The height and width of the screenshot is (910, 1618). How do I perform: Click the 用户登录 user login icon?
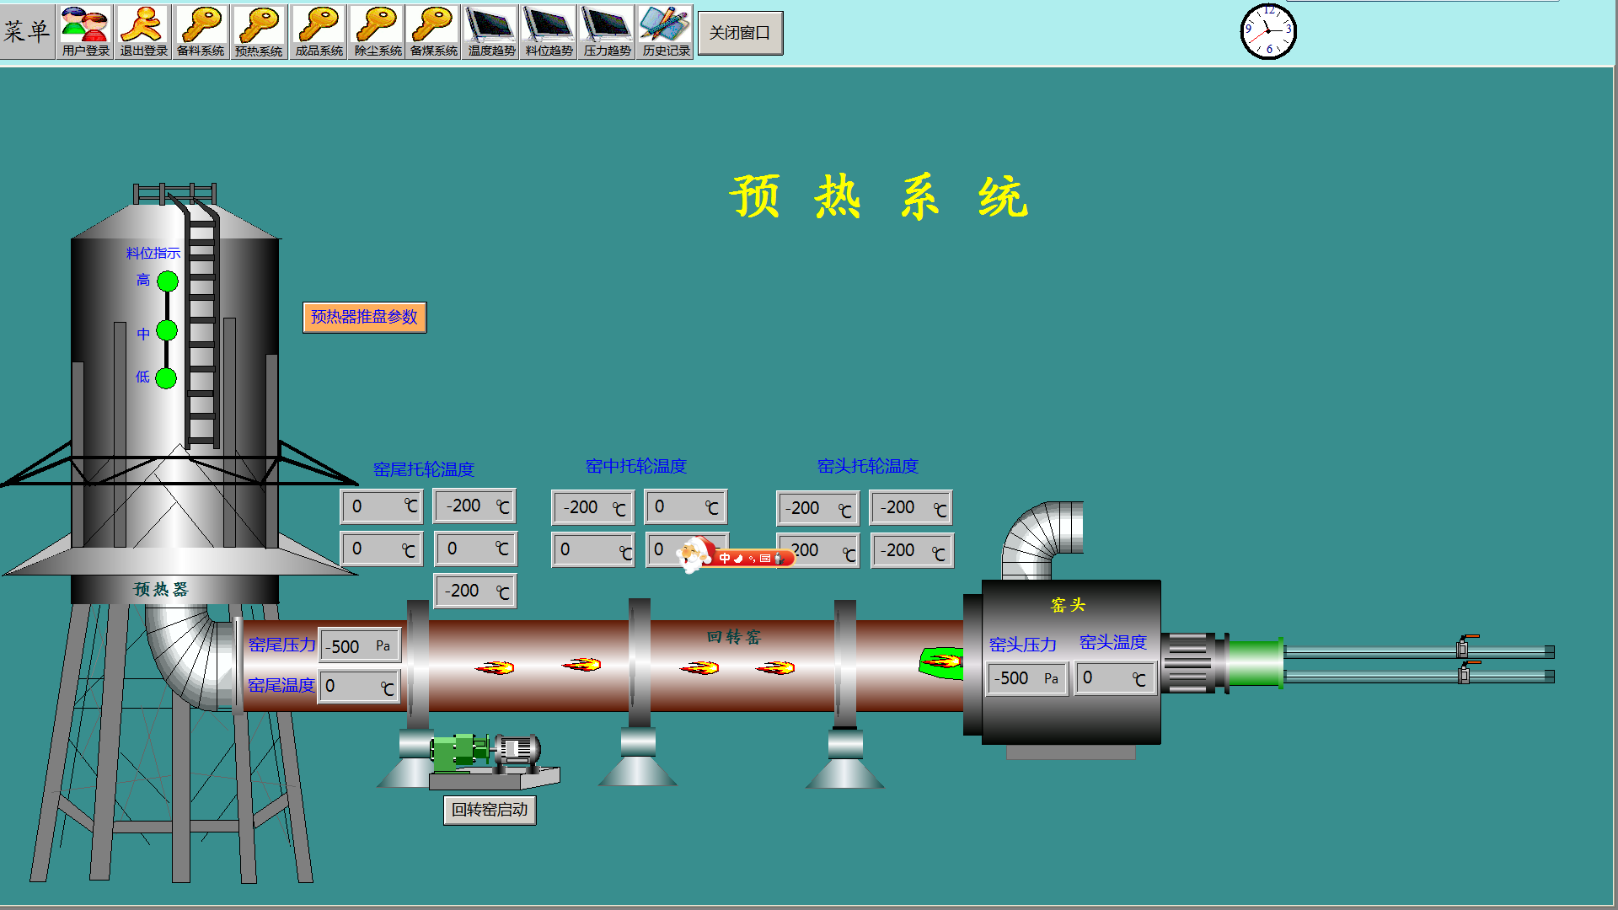[x=85, y=31]
